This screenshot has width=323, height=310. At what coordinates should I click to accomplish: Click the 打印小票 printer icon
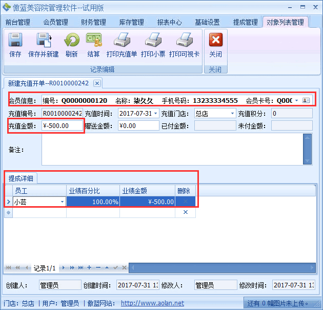[153, 40]
